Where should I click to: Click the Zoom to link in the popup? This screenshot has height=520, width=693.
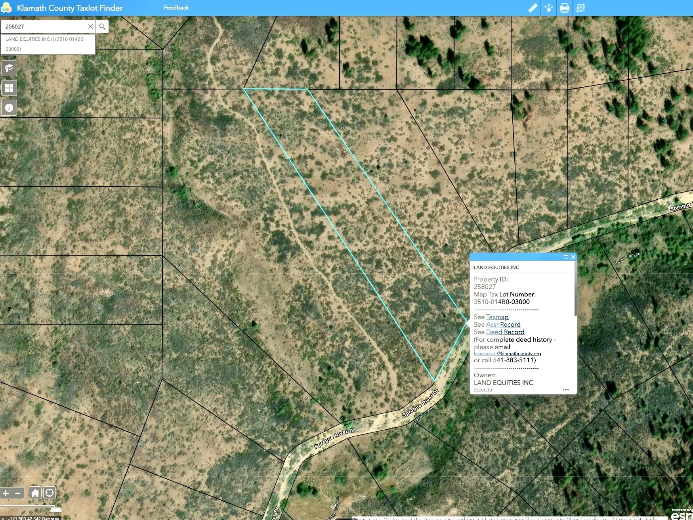click(483, 389)
